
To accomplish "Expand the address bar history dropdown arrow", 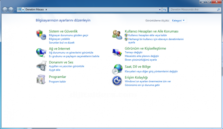I will point(160,9).
